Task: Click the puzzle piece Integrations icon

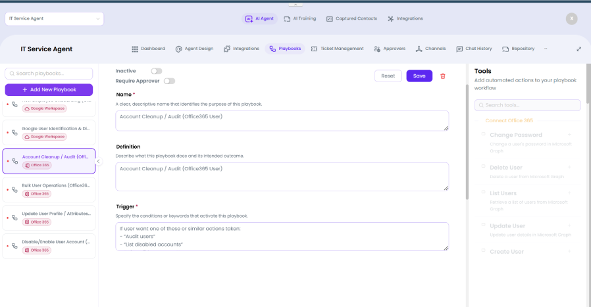Action: [x=226, y=49]
